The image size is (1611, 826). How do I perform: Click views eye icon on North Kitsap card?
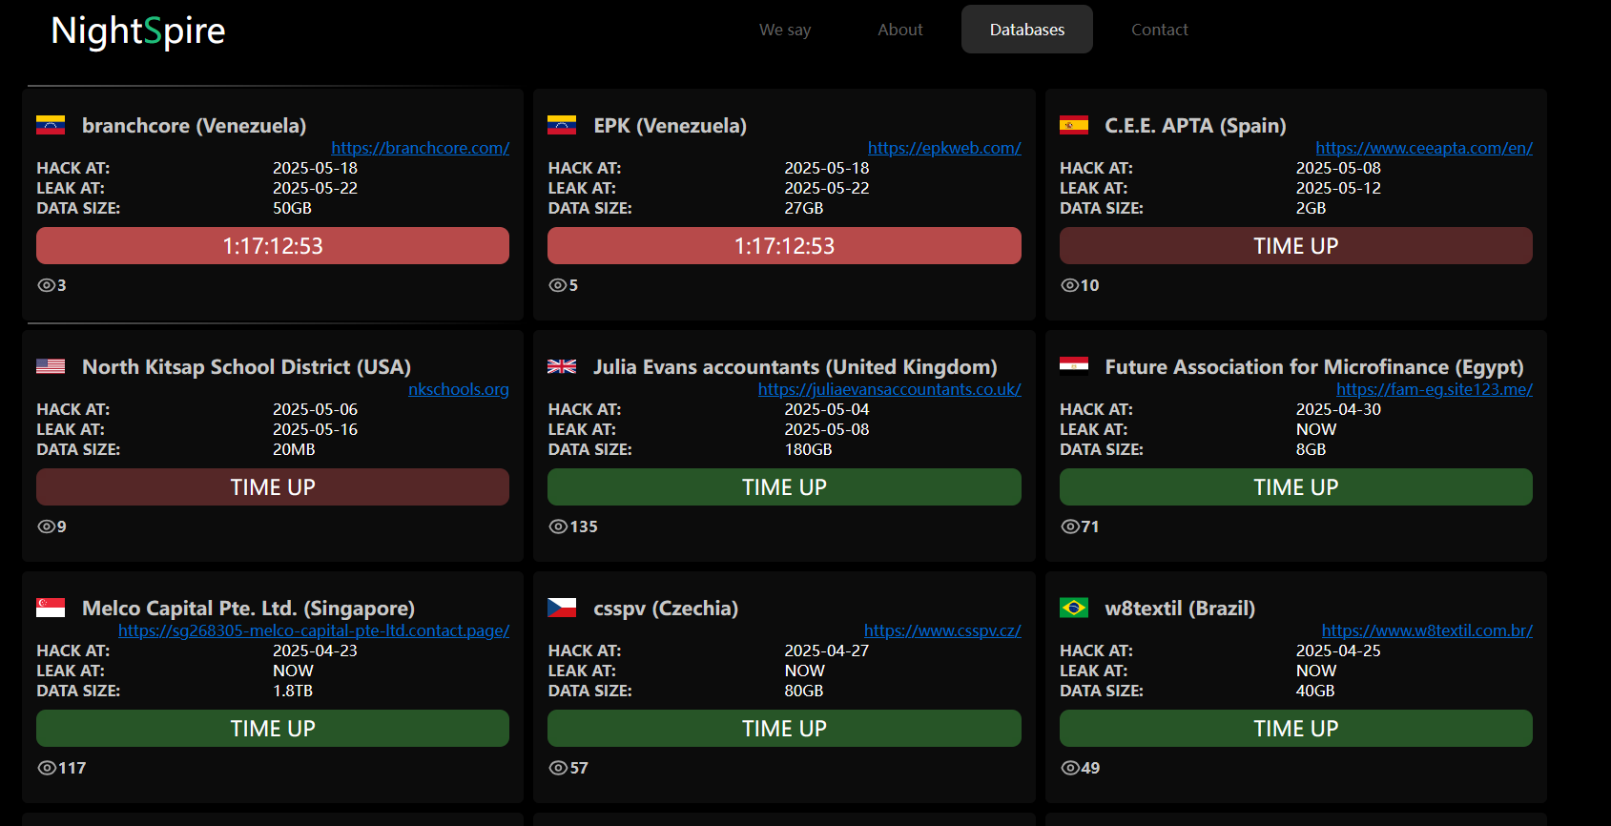[46, 527]
